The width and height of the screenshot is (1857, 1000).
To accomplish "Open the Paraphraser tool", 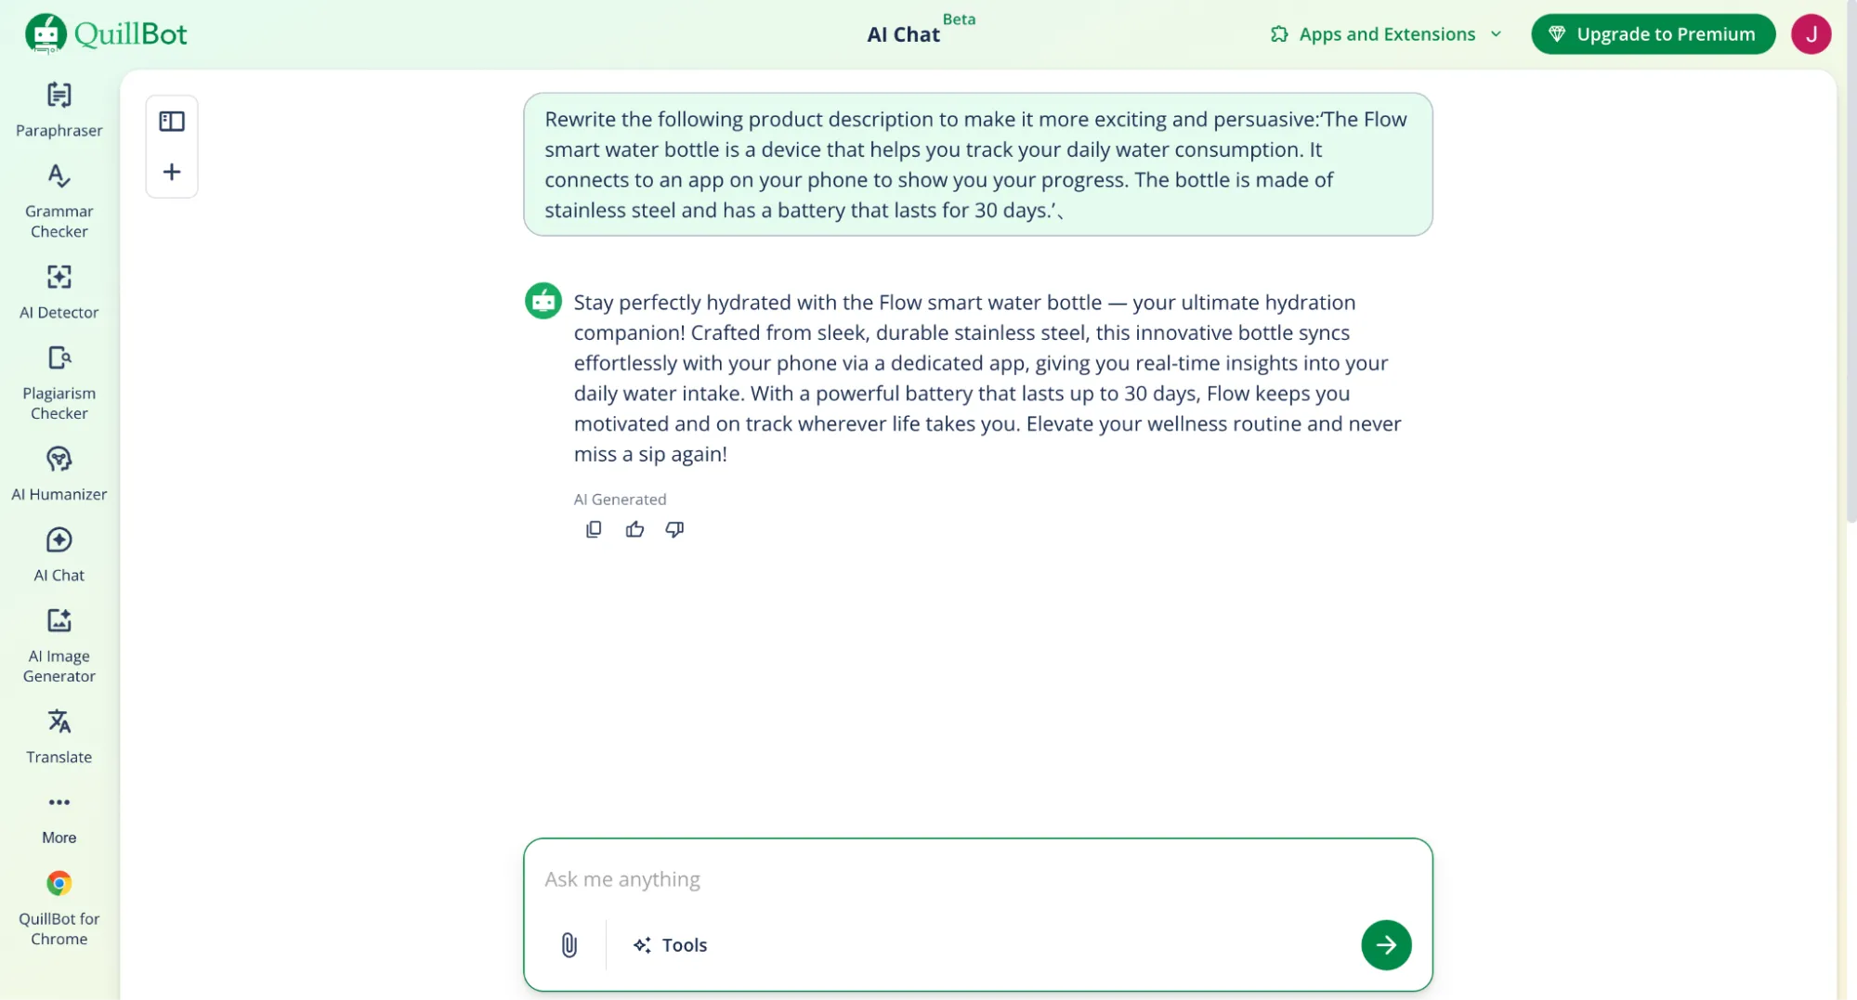I will (x=59, y=109).
